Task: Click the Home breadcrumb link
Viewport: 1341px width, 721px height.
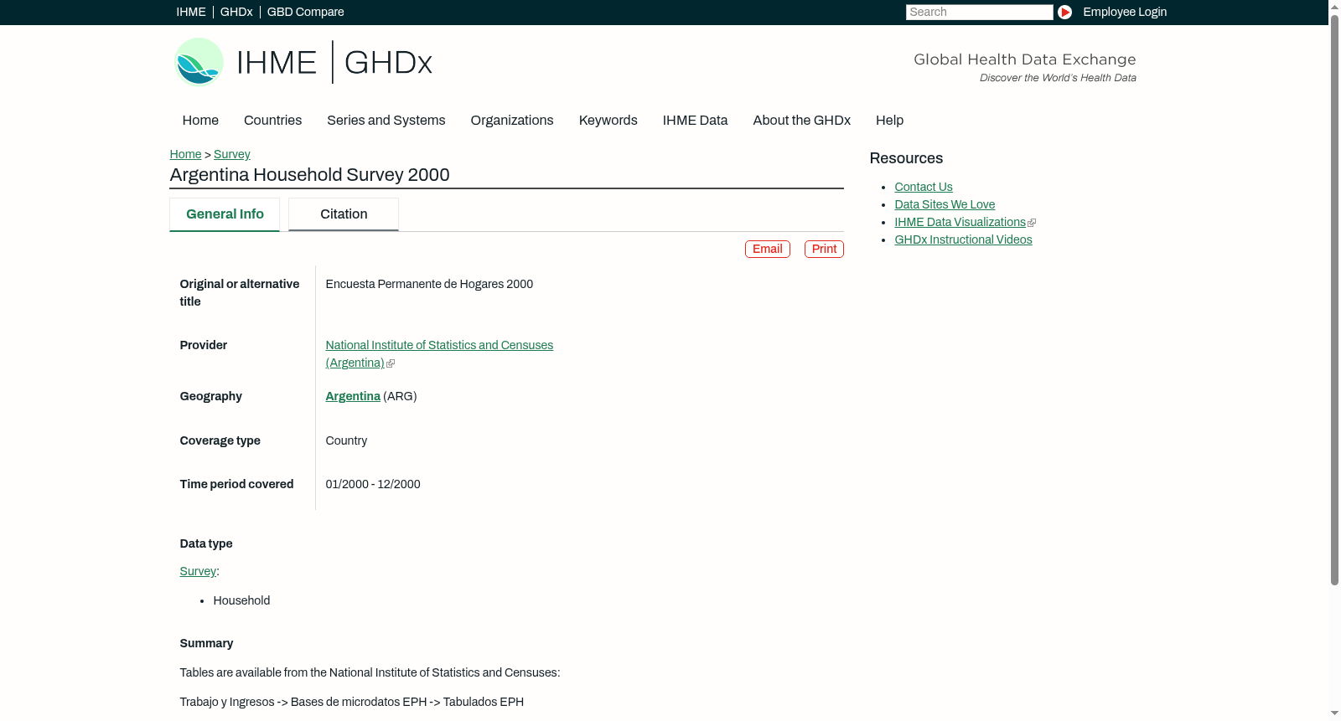Action: coord(185,154)
